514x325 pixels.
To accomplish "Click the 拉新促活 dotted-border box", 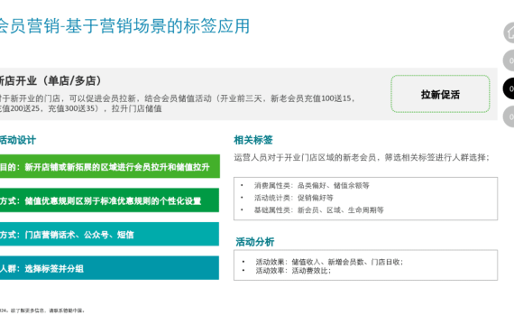I will tap(440, 94).
